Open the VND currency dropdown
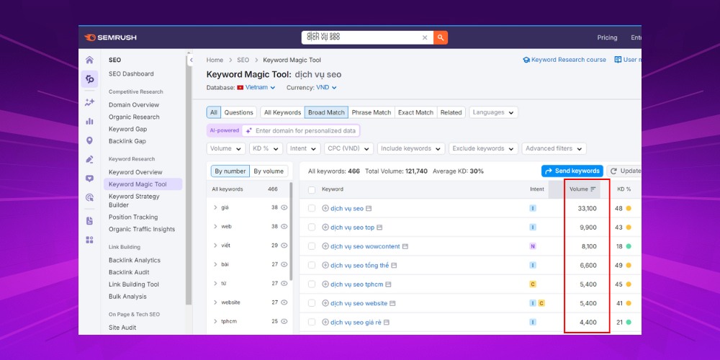Viewport: 720px width, 360px height. [x=326, y=87]
